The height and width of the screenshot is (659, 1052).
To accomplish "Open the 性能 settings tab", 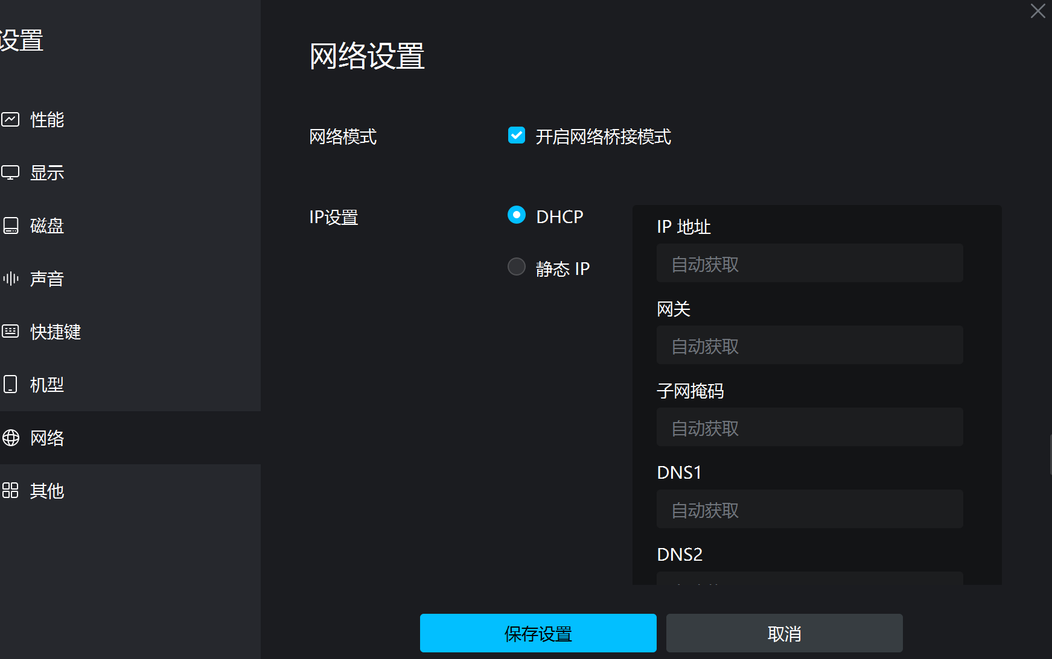I will (130, 119).
